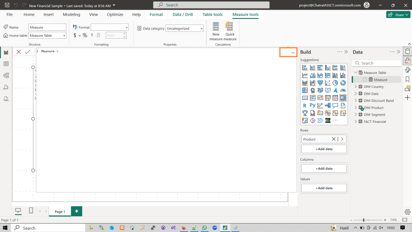
Task: Select the pie chart visual
Action: 335,83
